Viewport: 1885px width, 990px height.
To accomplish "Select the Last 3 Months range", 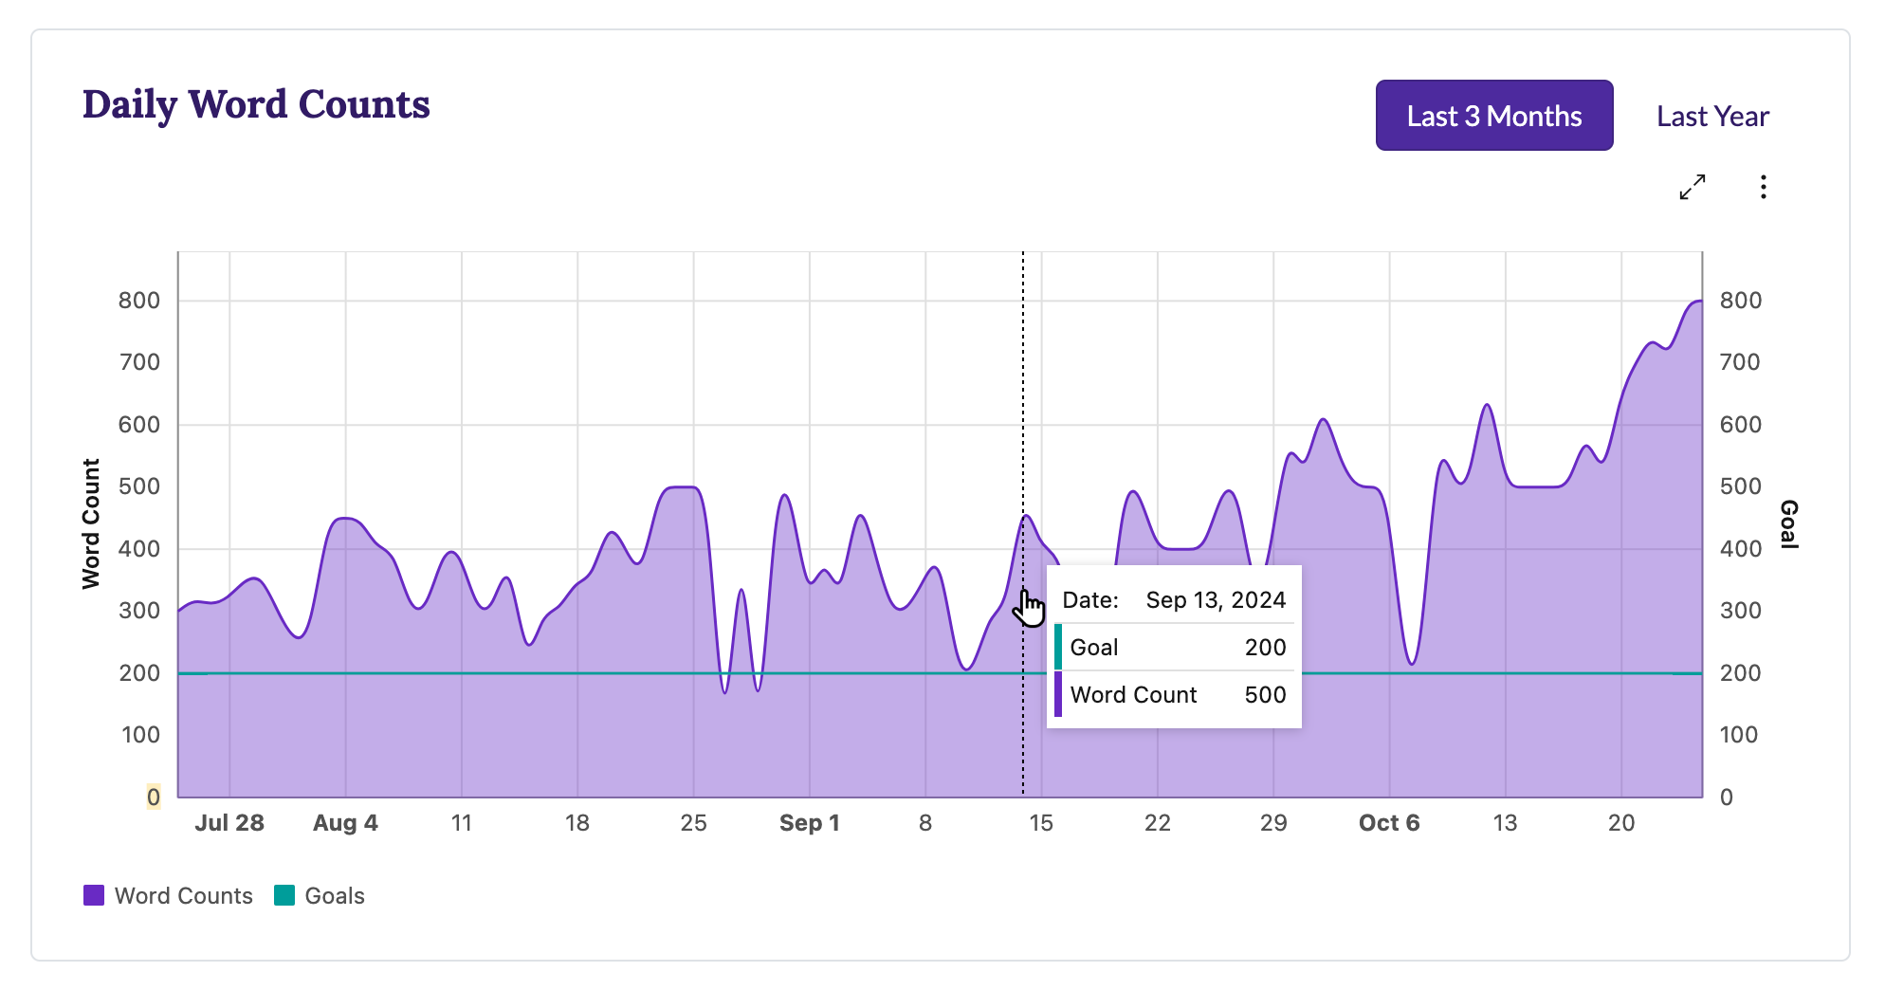I will [1494, 116].
